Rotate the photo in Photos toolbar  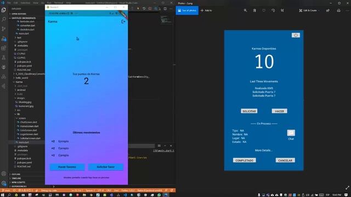tap(273, 10)
